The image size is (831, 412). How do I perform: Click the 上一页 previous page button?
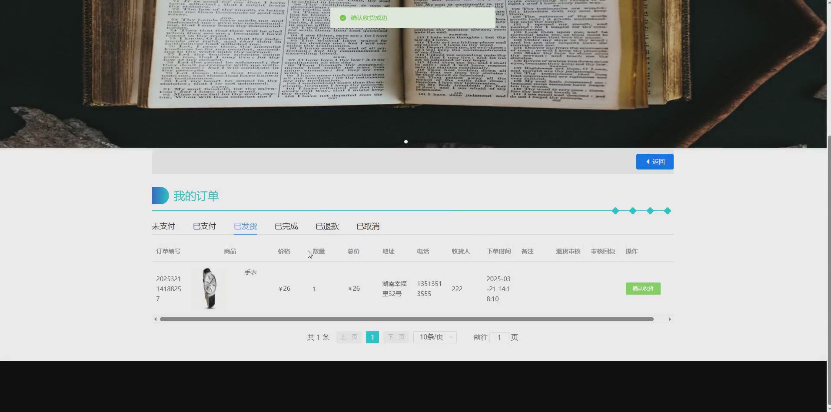349,337
